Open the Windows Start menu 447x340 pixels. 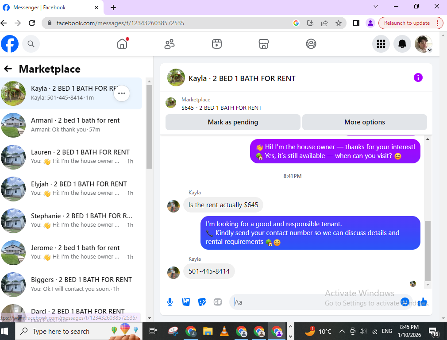coord(4,331)
